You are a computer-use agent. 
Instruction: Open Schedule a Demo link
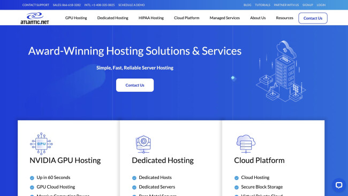[131, 5]
